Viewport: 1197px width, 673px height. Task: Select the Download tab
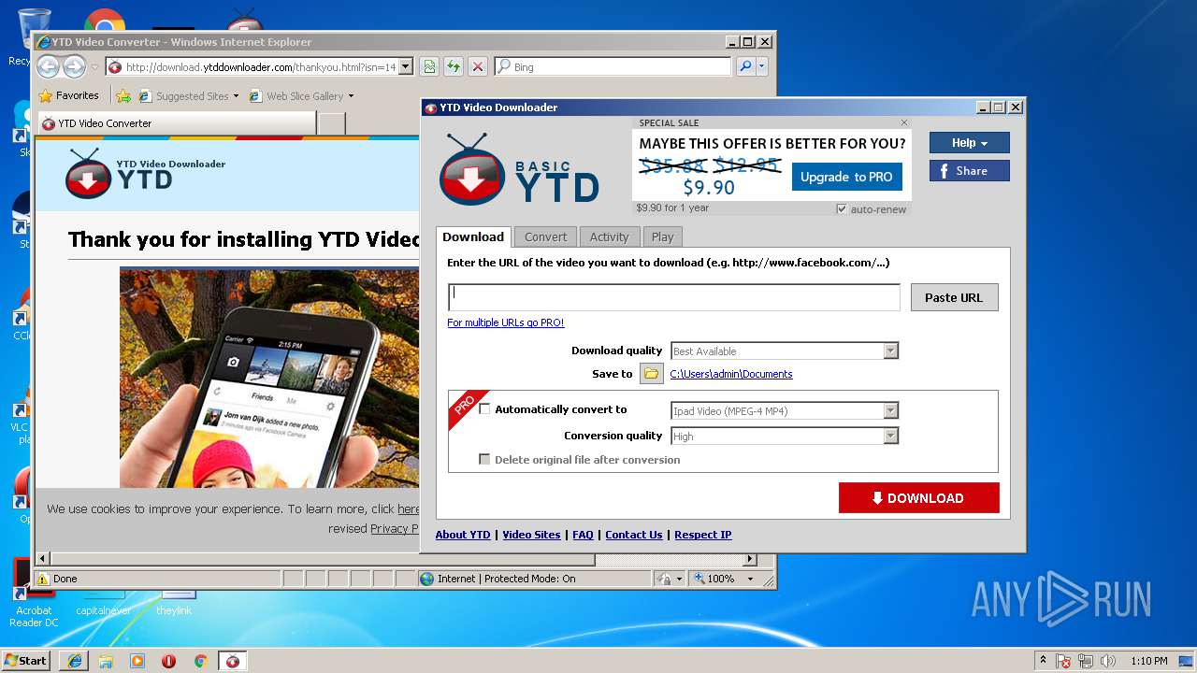click(473, 236)
